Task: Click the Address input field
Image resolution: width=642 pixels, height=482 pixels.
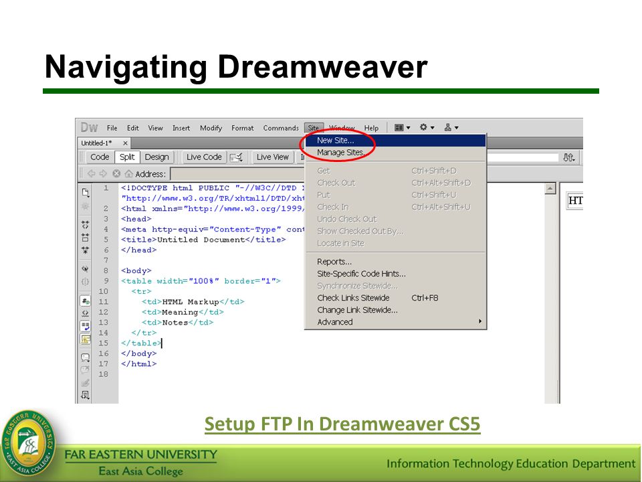Action: (x=237, y=174)
